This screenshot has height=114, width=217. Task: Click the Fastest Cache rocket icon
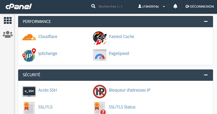point(100,38)
